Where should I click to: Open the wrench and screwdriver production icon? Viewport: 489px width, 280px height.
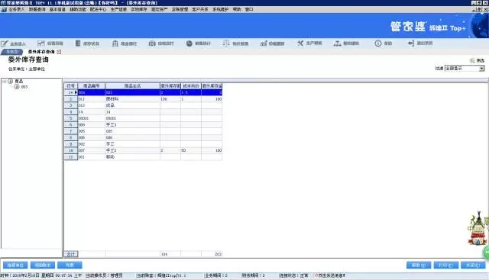pos(300,43)
